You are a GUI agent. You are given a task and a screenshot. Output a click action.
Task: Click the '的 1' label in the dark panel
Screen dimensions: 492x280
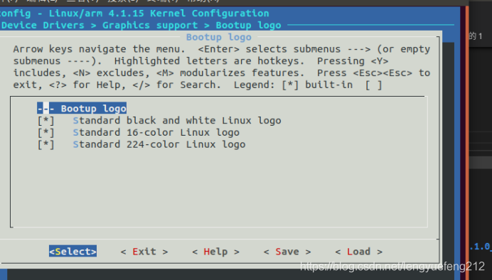476,36
